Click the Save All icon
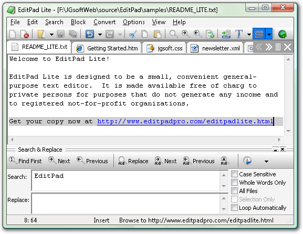 (x=73, y=34)
